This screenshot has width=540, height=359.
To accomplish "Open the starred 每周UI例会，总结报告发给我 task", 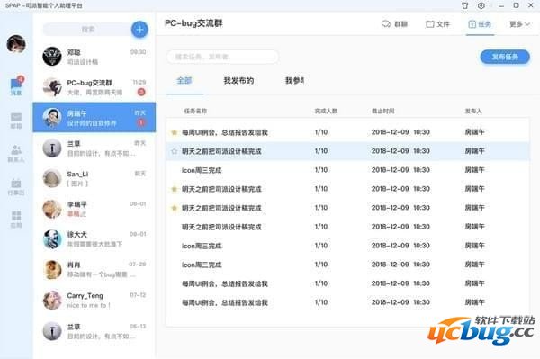I will 347,132.
